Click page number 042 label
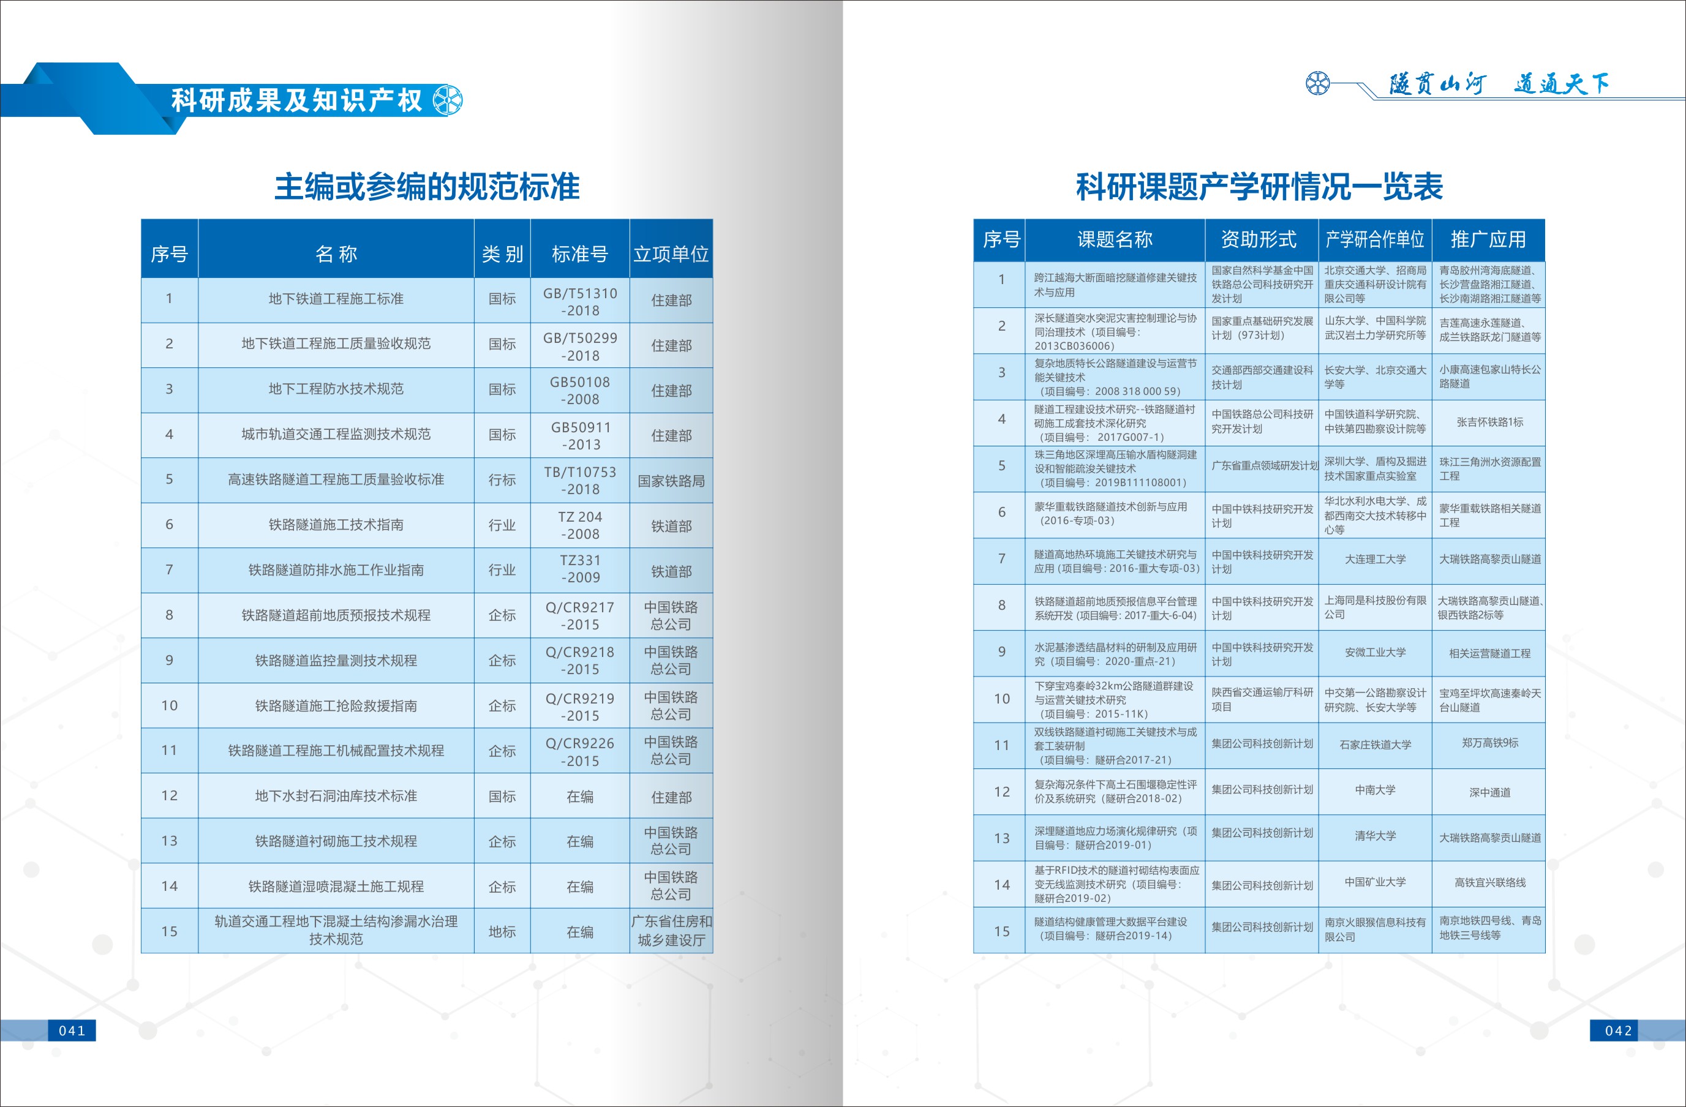 1618,1030
